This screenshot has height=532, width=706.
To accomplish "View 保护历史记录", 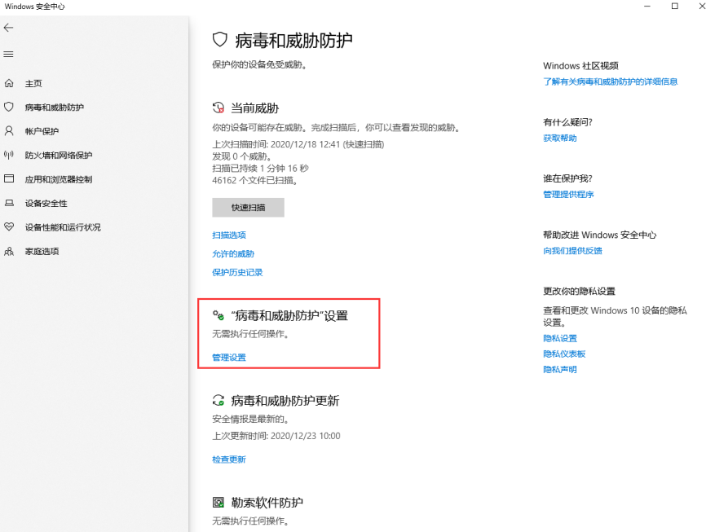I will (x=238, y=272).
